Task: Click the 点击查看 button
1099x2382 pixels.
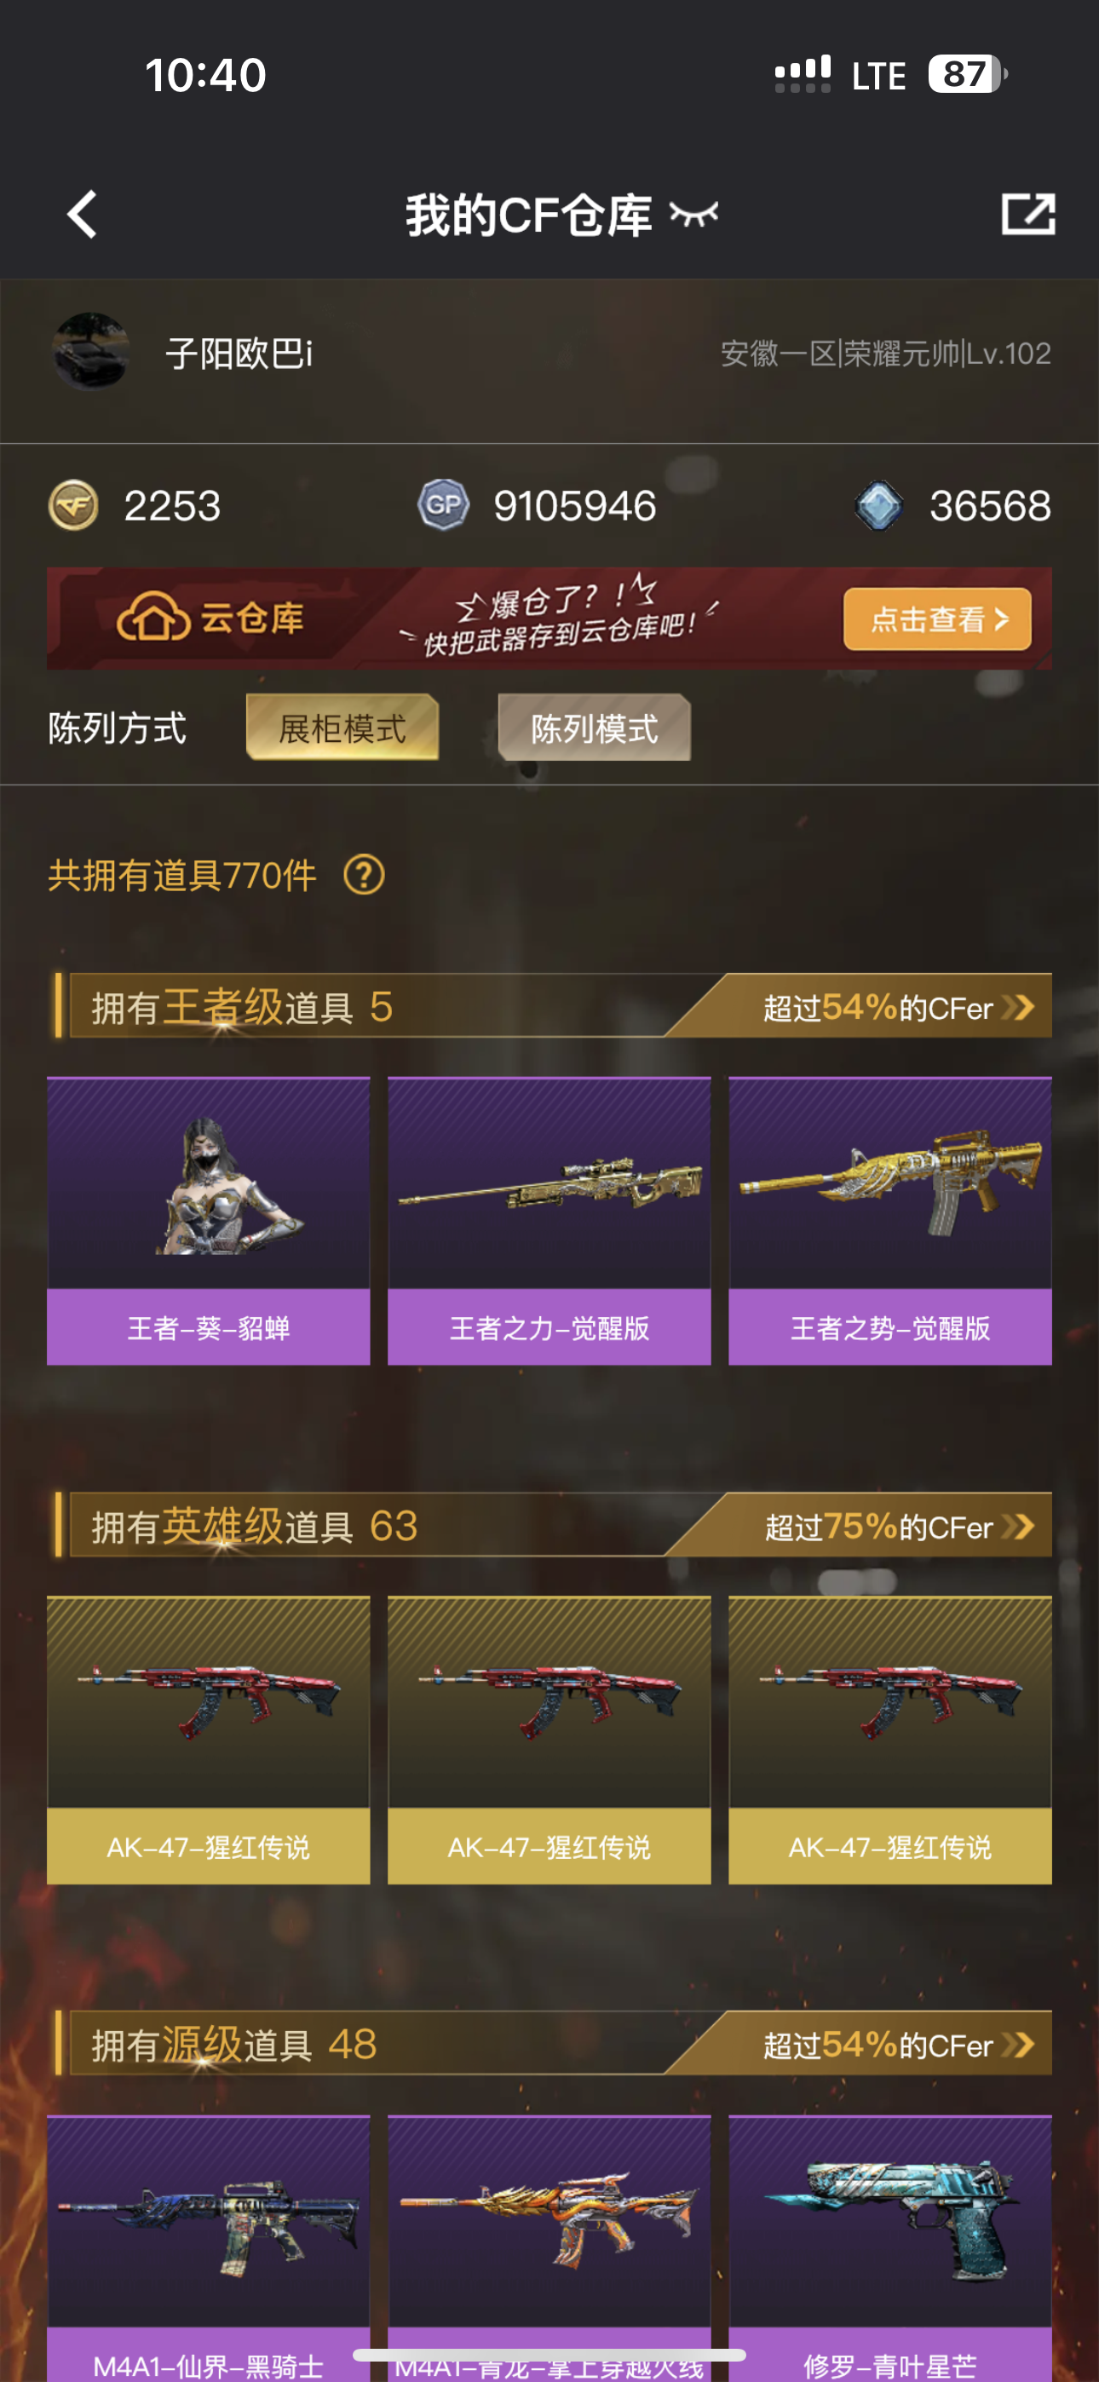Action: (x=937, y=619)
